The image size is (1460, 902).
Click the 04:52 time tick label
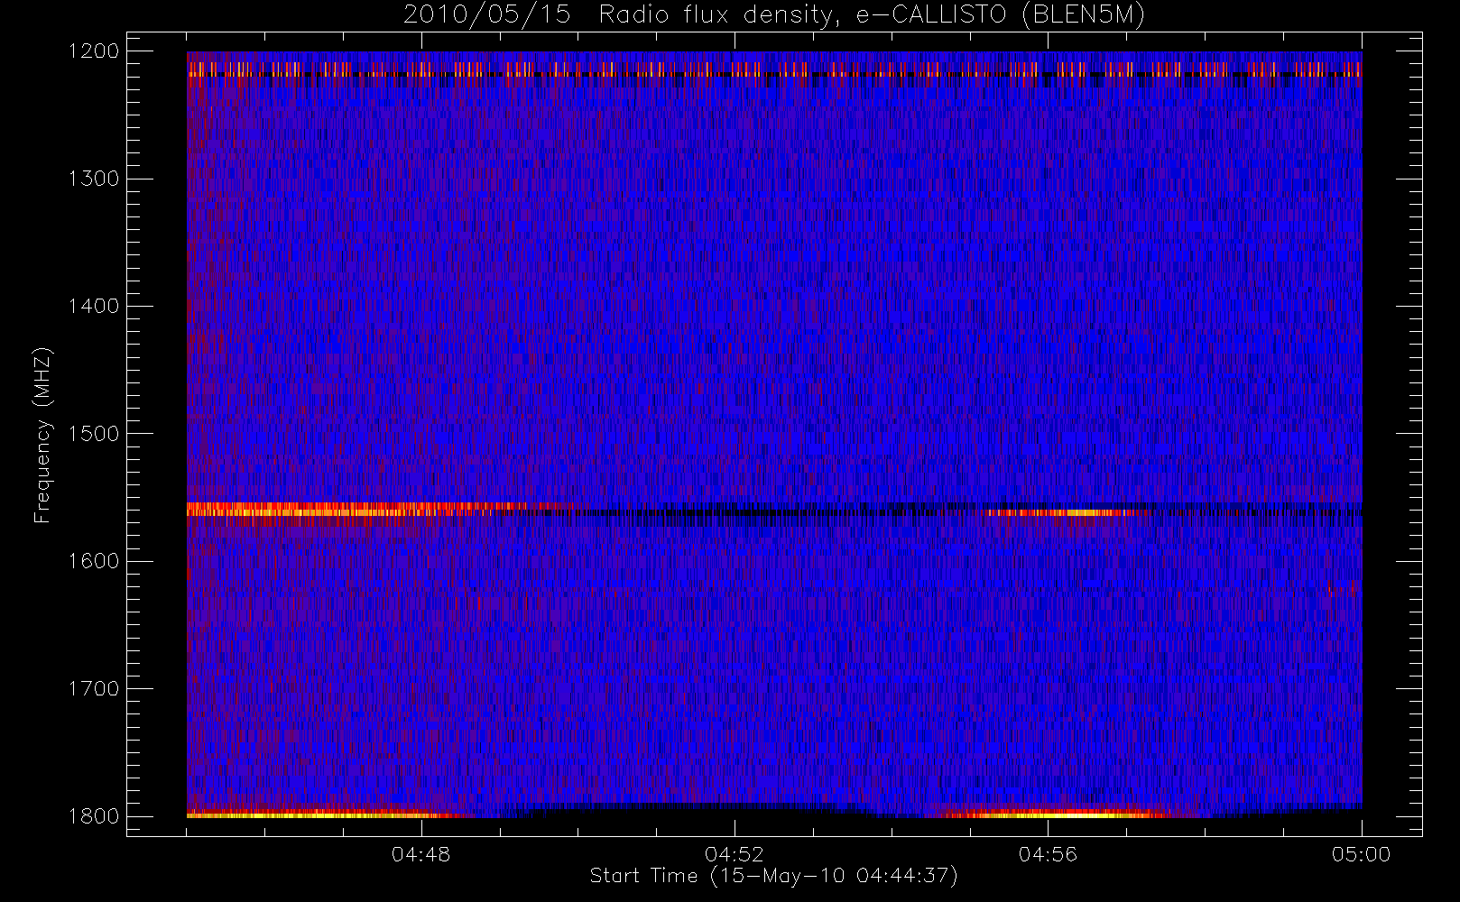pyautogui.click(x=735, y=854)
